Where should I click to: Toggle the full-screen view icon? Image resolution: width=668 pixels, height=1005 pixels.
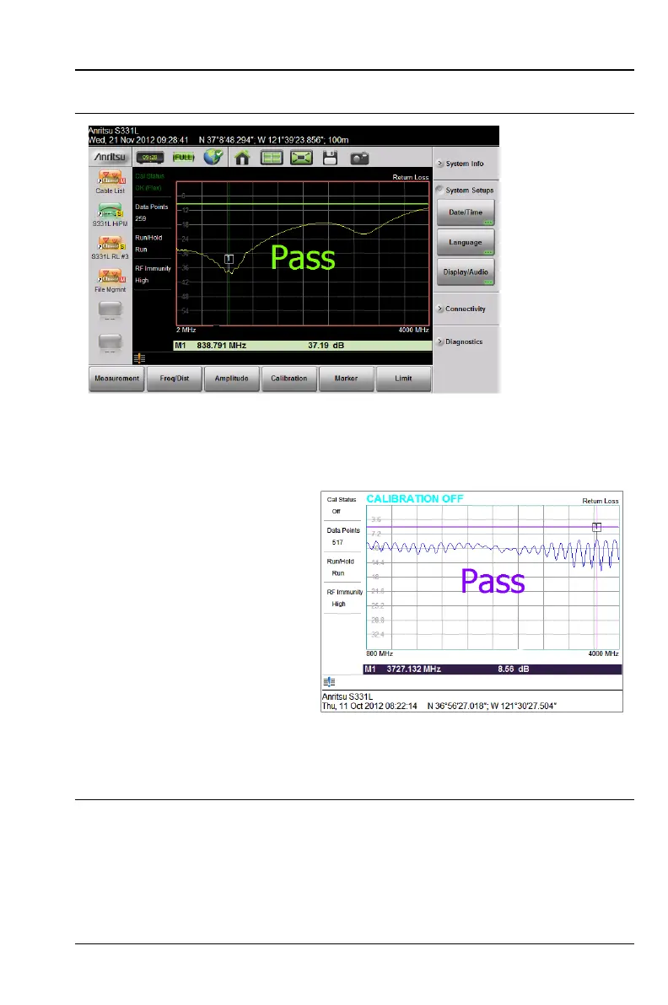(301, 158)
